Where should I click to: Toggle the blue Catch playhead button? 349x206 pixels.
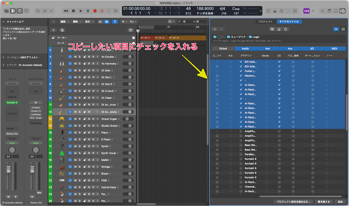coord(115,22)
